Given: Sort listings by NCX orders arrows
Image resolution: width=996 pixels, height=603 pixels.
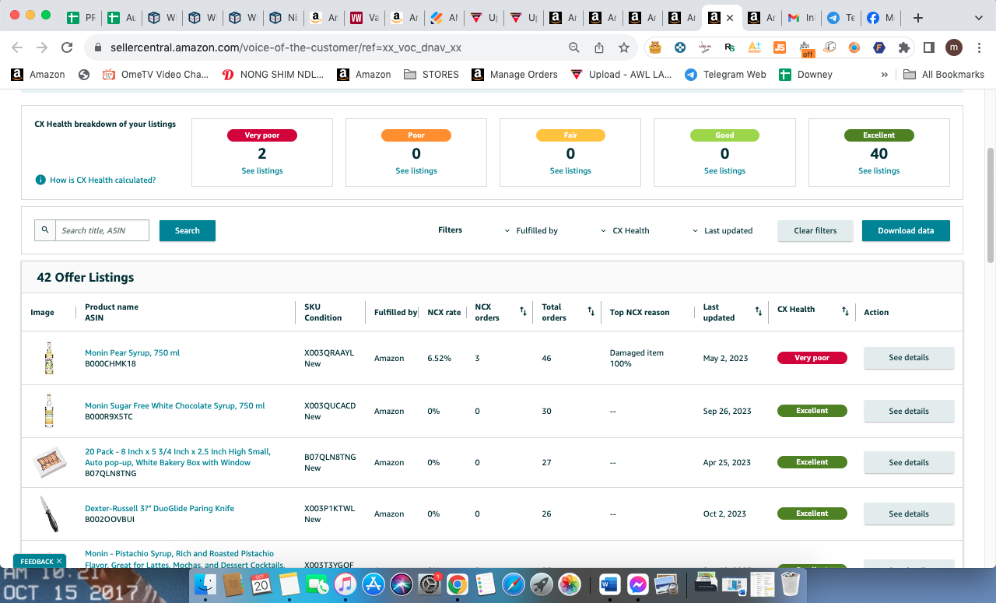Looking at the screenshot, I should click(523, 312).
